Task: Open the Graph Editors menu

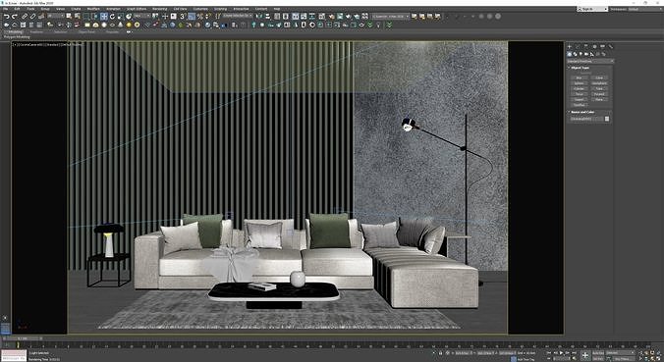Action: click(x=137, y=9)
